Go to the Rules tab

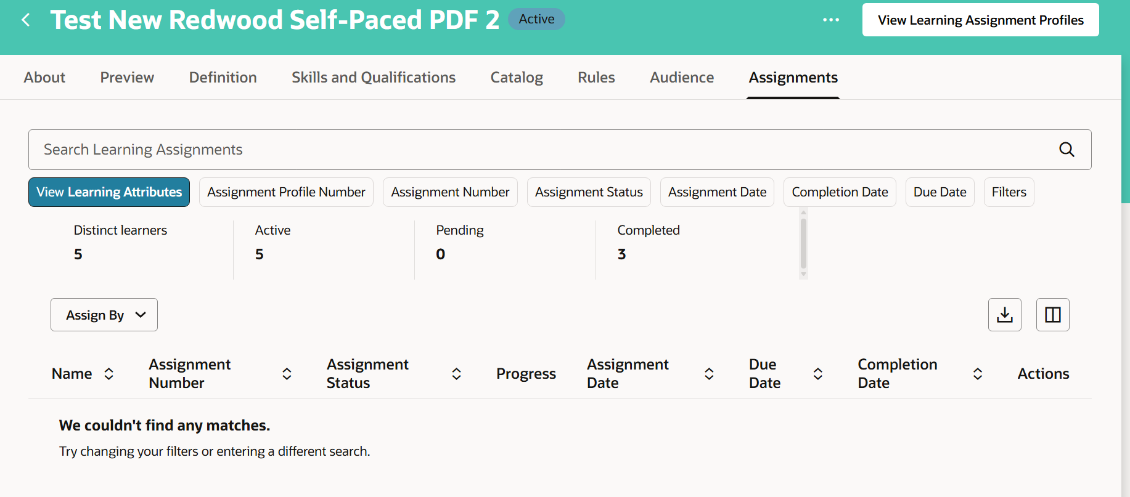[596, 78]
